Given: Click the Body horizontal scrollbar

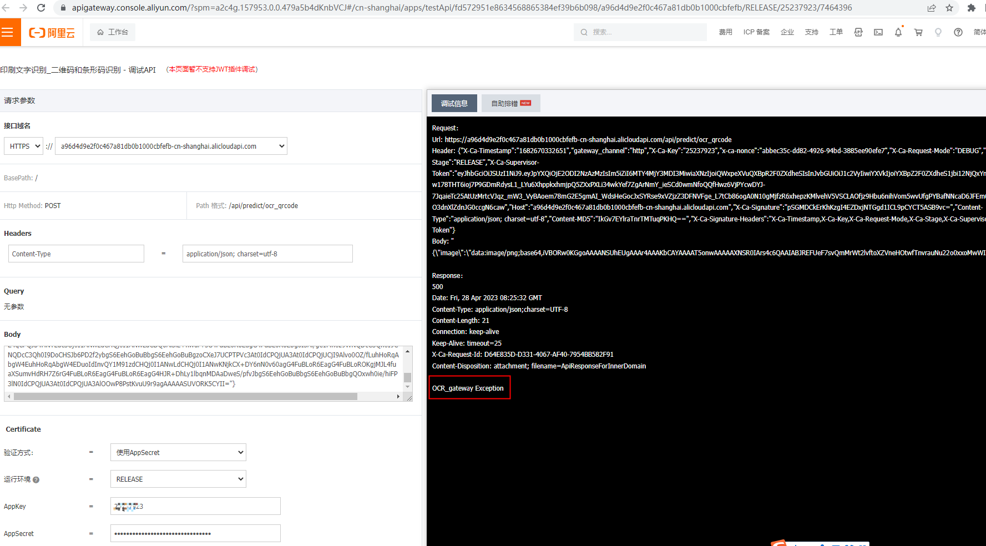Looking at the screenshot, I should 185,396.
